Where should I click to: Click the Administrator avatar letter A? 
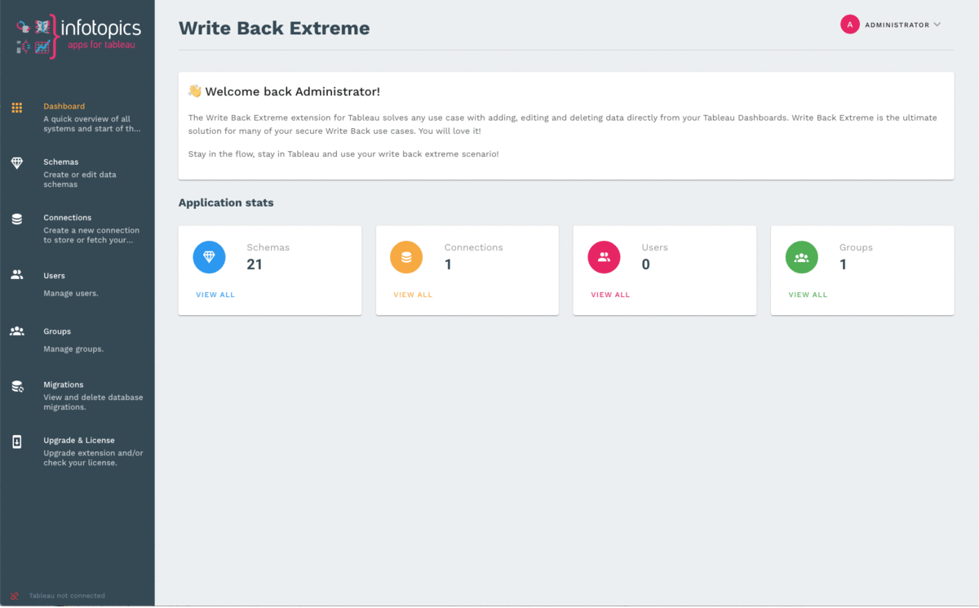point(850,24)
